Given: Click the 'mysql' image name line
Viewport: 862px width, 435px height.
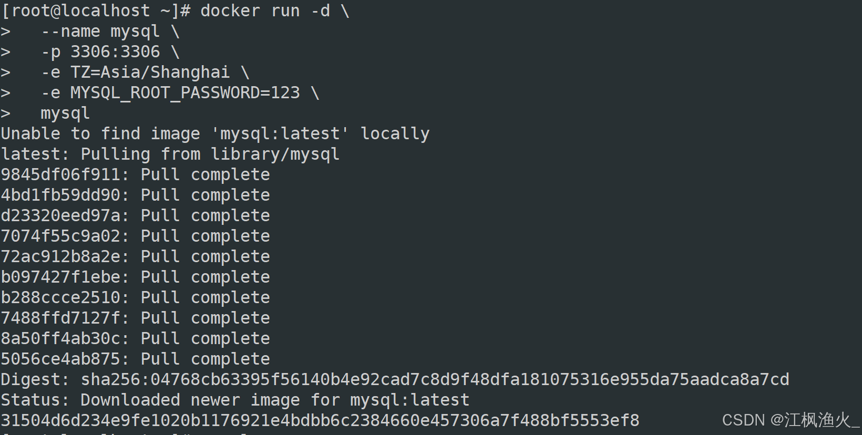Looking at the screenshot, I should 65,113.
